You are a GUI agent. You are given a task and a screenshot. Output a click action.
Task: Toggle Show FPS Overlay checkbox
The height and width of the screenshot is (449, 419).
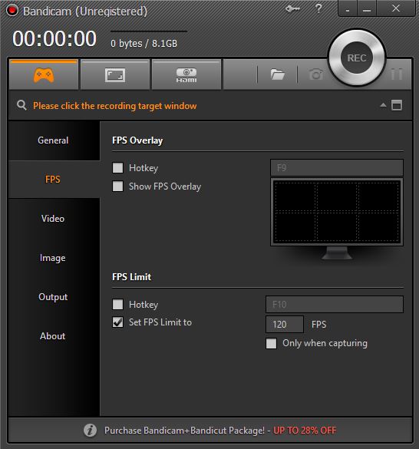click(x=117, y=187)
